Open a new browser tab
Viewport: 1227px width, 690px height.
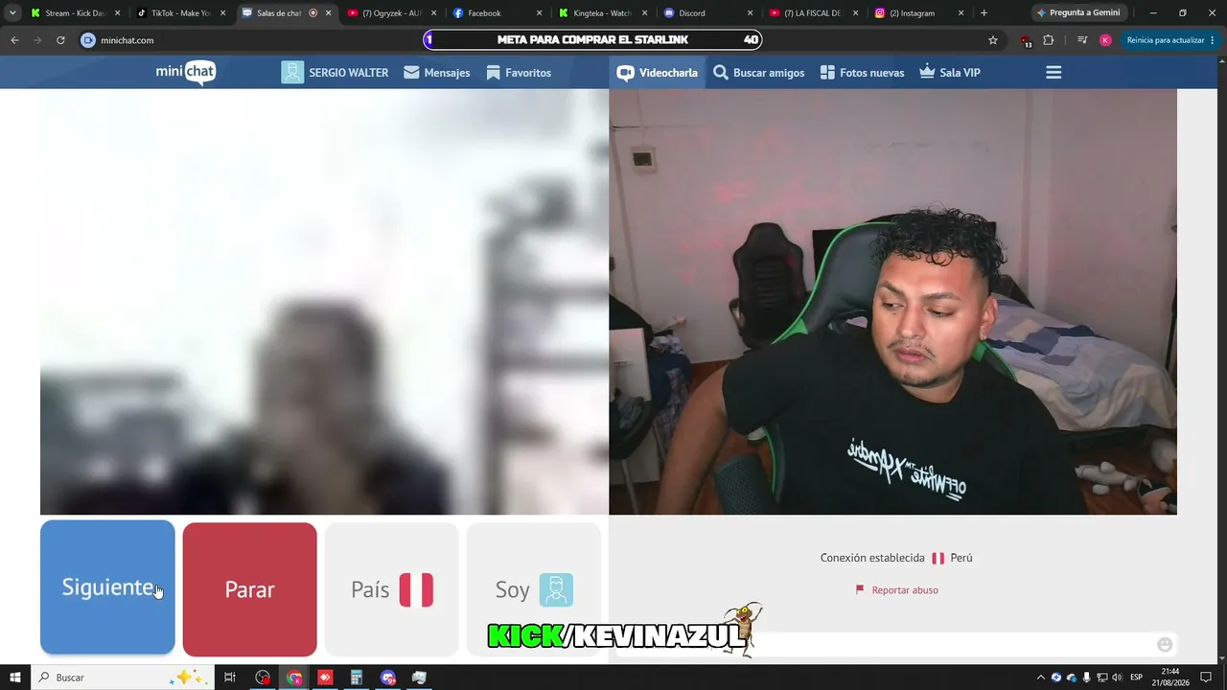pos(984,13)
